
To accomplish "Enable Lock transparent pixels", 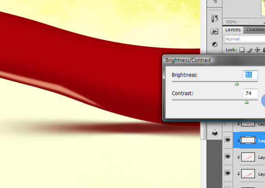I will [242, 50].
